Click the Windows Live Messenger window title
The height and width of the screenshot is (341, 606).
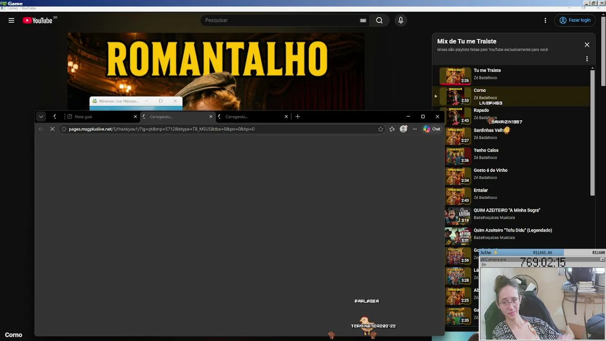pyautogui.click(x=119, y=101)
